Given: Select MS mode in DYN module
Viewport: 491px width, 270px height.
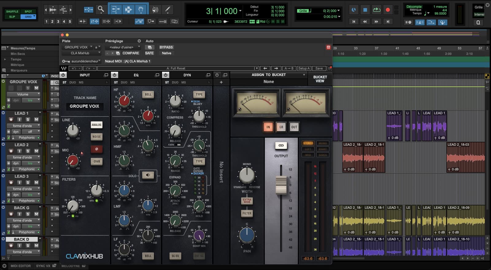Looking at the screenshot, I should (184, 82).
